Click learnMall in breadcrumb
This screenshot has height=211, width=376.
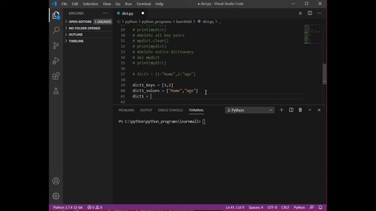click(x=184, y=22)
